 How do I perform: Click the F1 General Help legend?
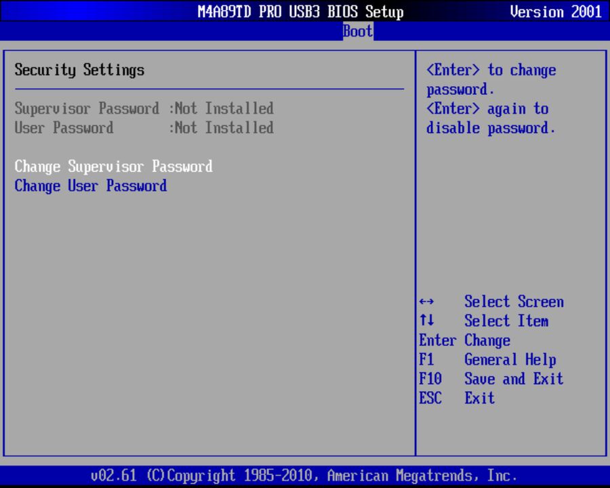488,359
